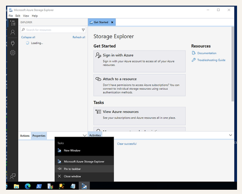
Task: Click the Loading... tree item
Action: [x=37, y=43]
